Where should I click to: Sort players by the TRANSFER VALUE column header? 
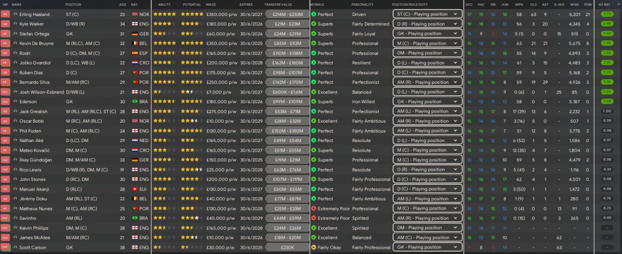[x=278, y=4]
